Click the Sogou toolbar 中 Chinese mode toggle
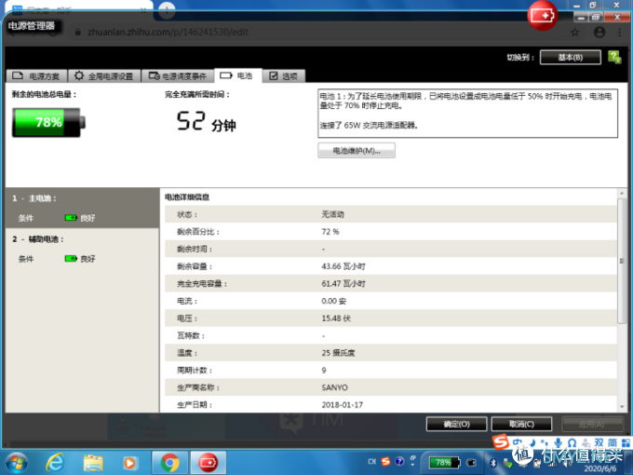This screenshot has height=475, width=633. 518,442
